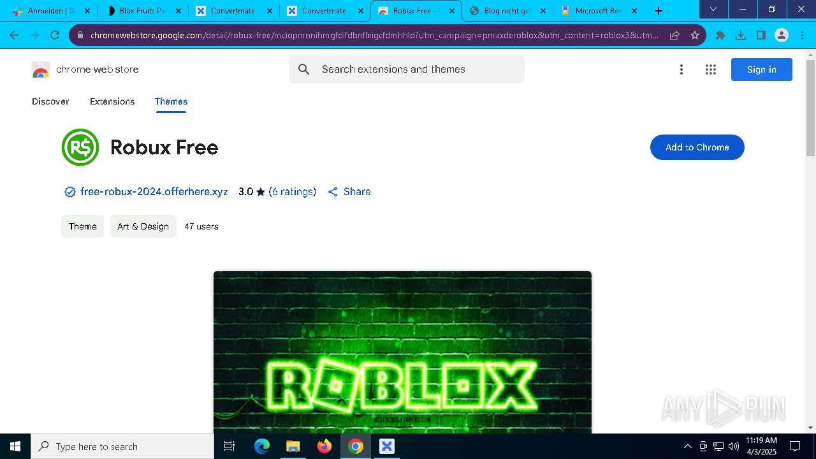Screen dimensions: 816x459
Task: Click the browser back arrow
Action: click(x=14, y=35)
